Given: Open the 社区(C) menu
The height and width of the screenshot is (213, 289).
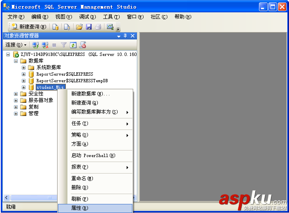Looking at the screenshot, I should (x=159, y=17).
